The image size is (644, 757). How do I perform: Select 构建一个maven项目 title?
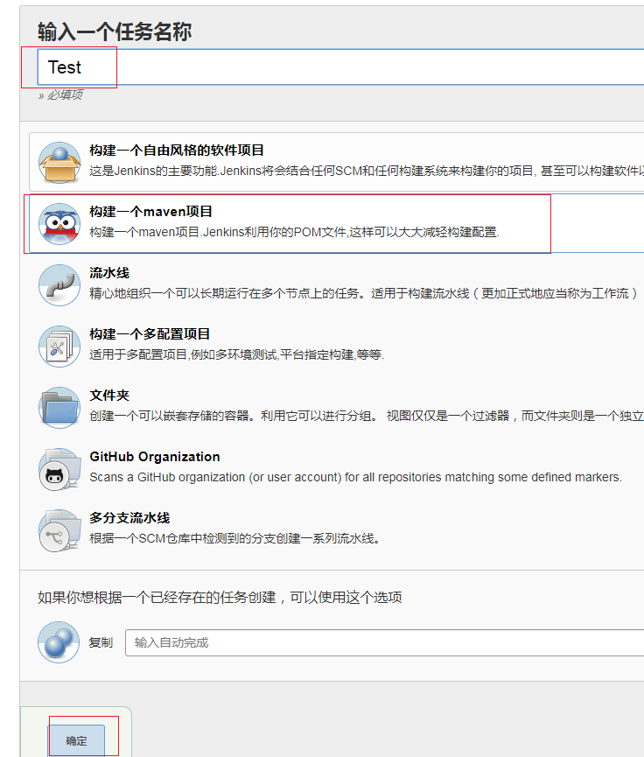151,212
